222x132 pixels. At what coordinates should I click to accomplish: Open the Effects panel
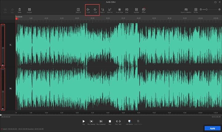click(144, 10)
